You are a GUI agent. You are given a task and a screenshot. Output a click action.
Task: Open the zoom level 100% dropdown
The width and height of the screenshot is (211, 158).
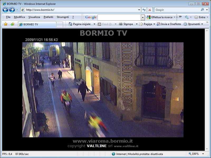click(x=203, y=154)
